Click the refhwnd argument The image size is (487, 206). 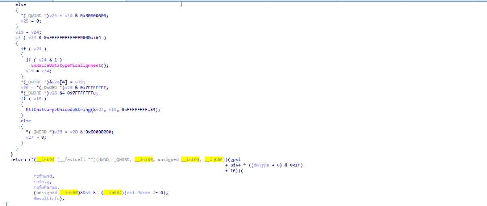pyautogui.click(x=43, y=176)
